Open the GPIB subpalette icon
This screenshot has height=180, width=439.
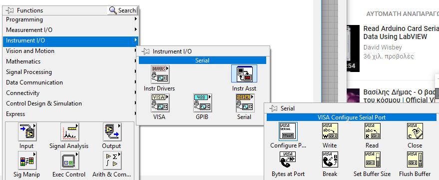202,103
